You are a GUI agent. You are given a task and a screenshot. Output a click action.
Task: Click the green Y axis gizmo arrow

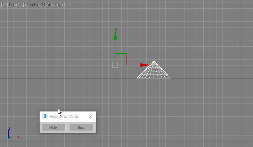coord(115,36)
